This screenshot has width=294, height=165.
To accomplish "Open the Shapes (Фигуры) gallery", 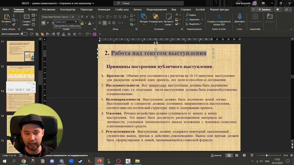I will (x=144, y=19).
